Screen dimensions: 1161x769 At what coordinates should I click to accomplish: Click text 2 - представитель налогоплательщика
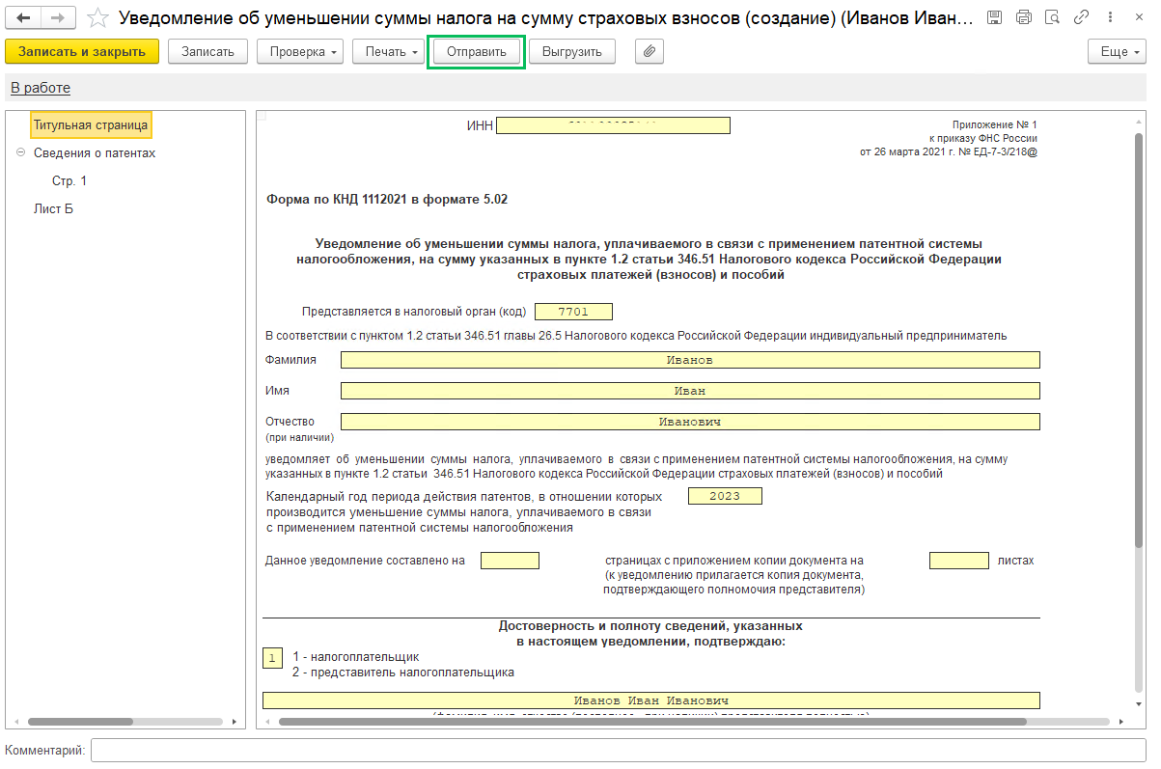click(403, 673)
